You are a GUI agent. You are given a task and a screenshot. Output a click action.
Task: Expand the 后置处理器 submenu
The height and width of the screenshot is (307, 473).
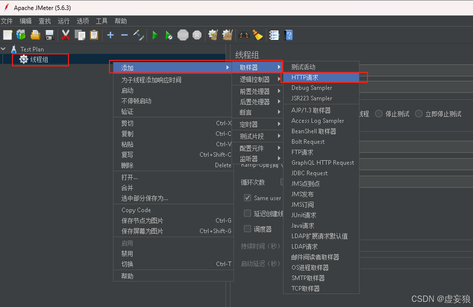pyautogui.click(x=257, y=101)
